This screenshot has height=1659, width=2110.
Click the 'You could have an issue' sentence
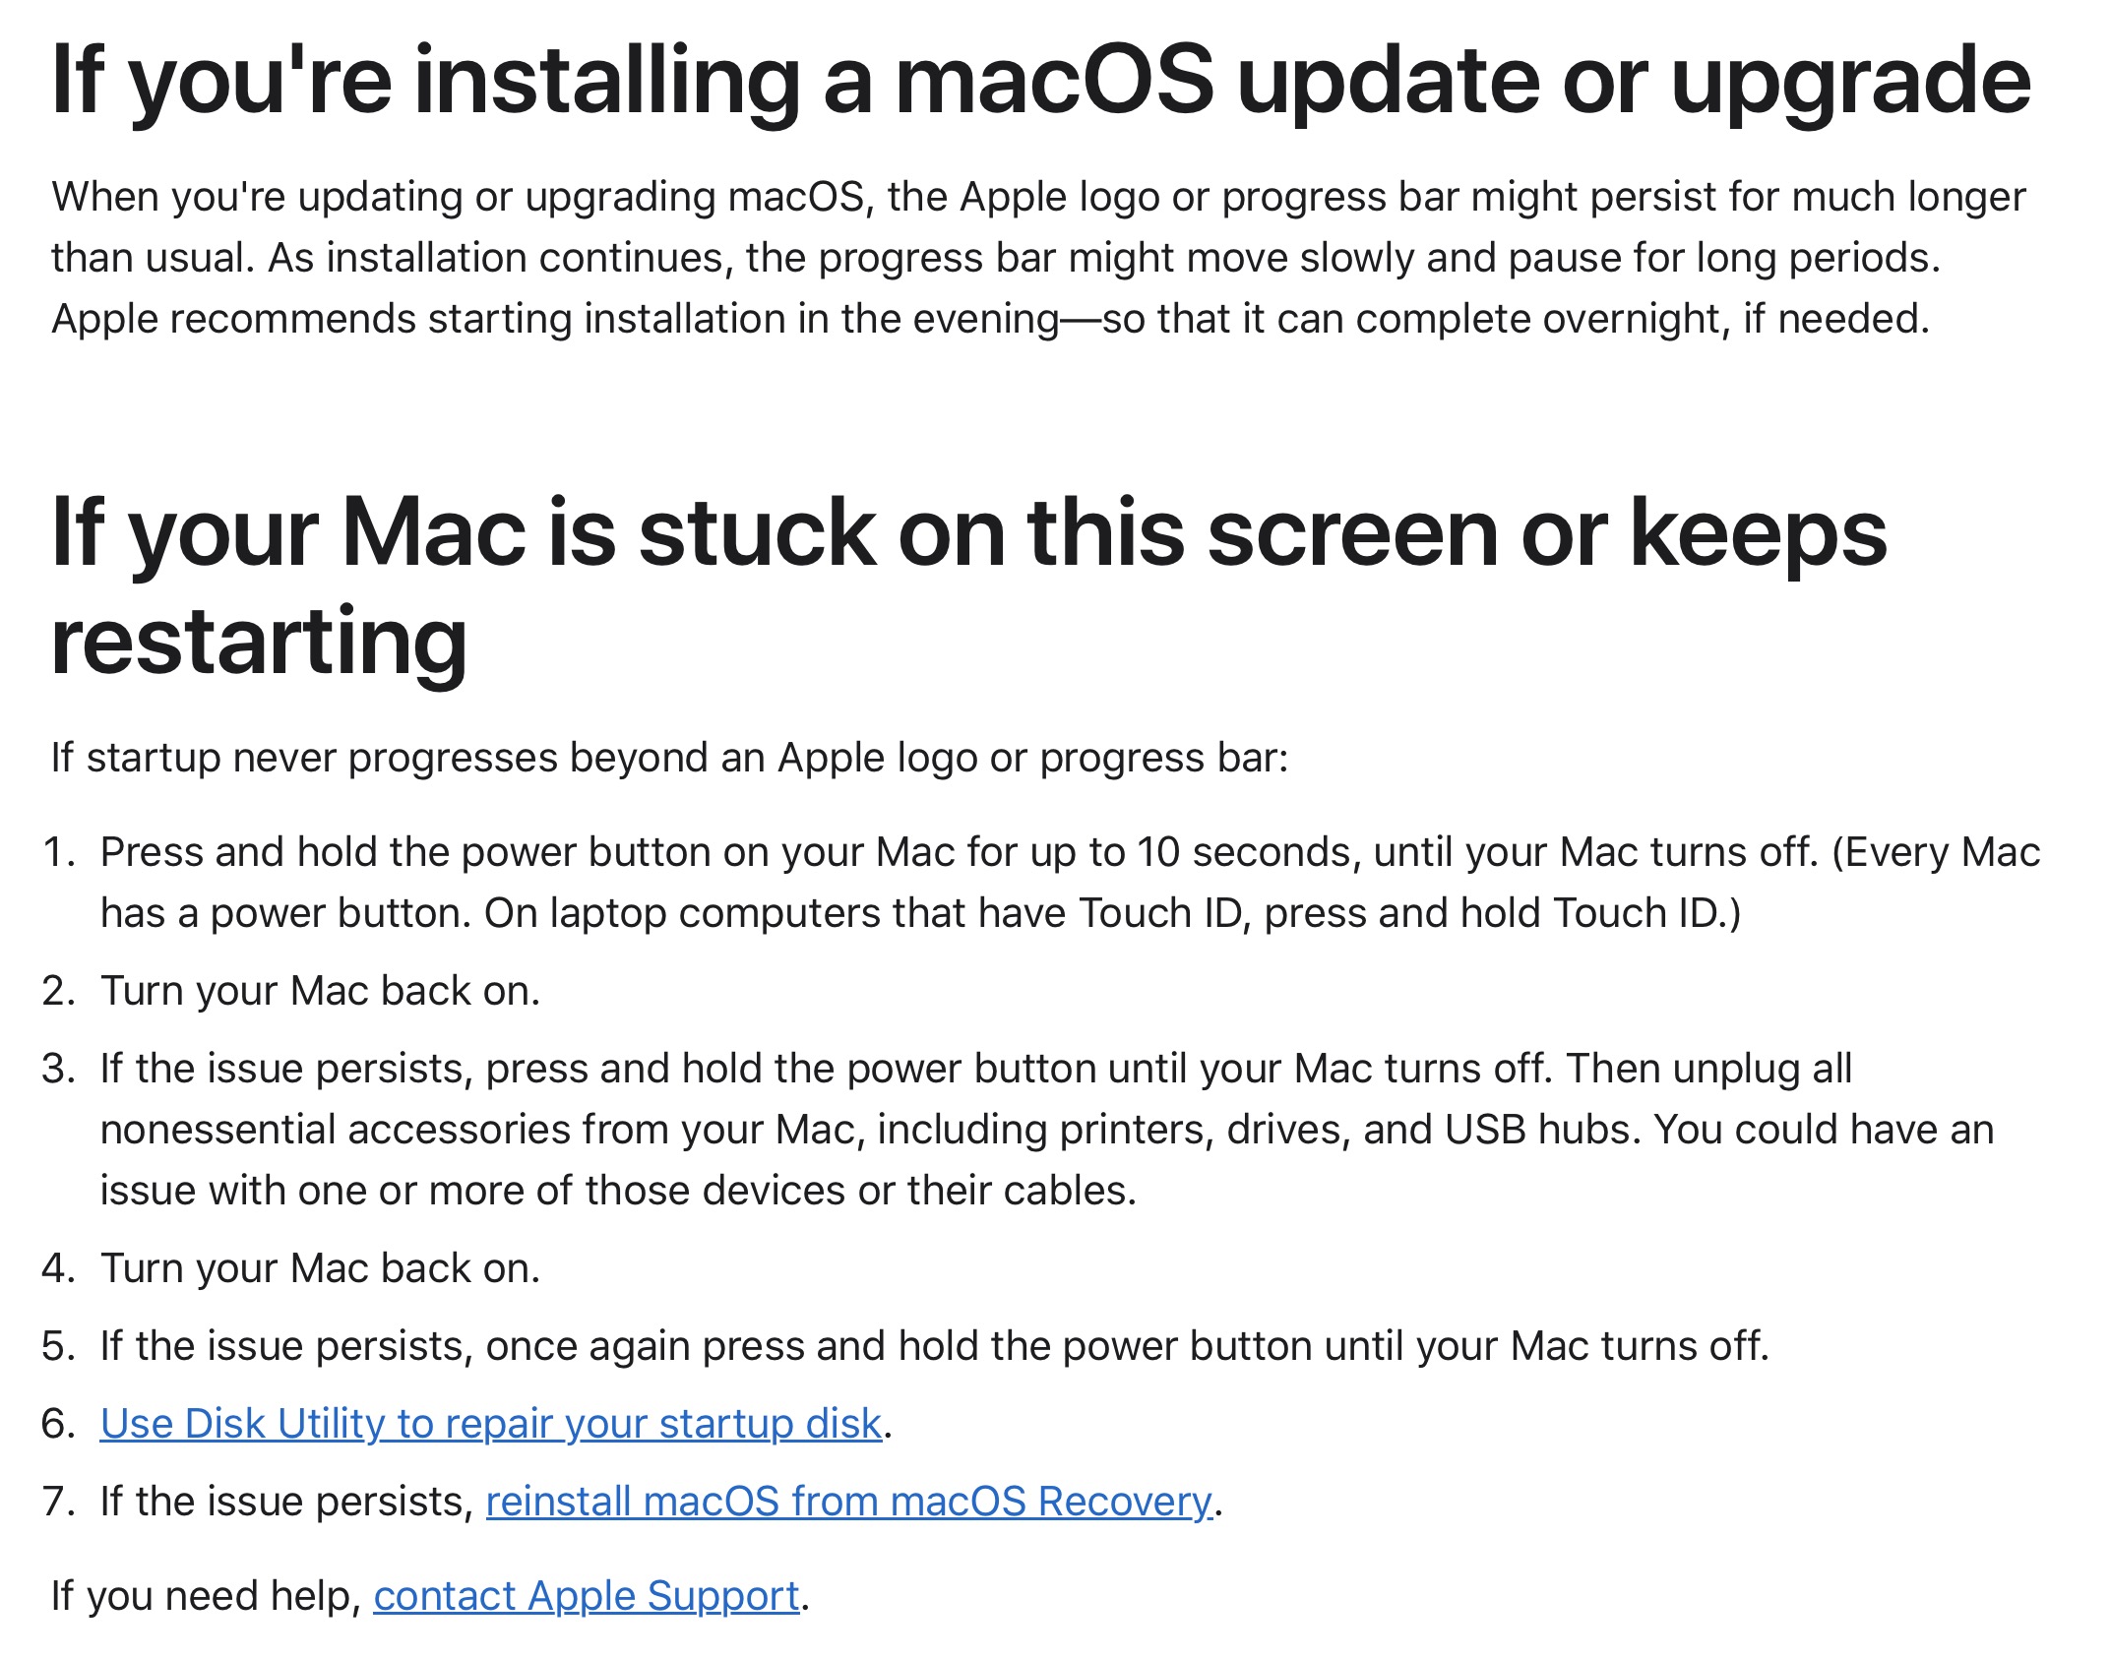click(1047, 1160)
